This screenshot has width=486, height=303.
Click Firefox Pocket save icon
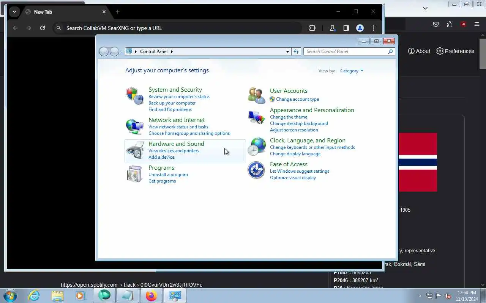(436, 24)
